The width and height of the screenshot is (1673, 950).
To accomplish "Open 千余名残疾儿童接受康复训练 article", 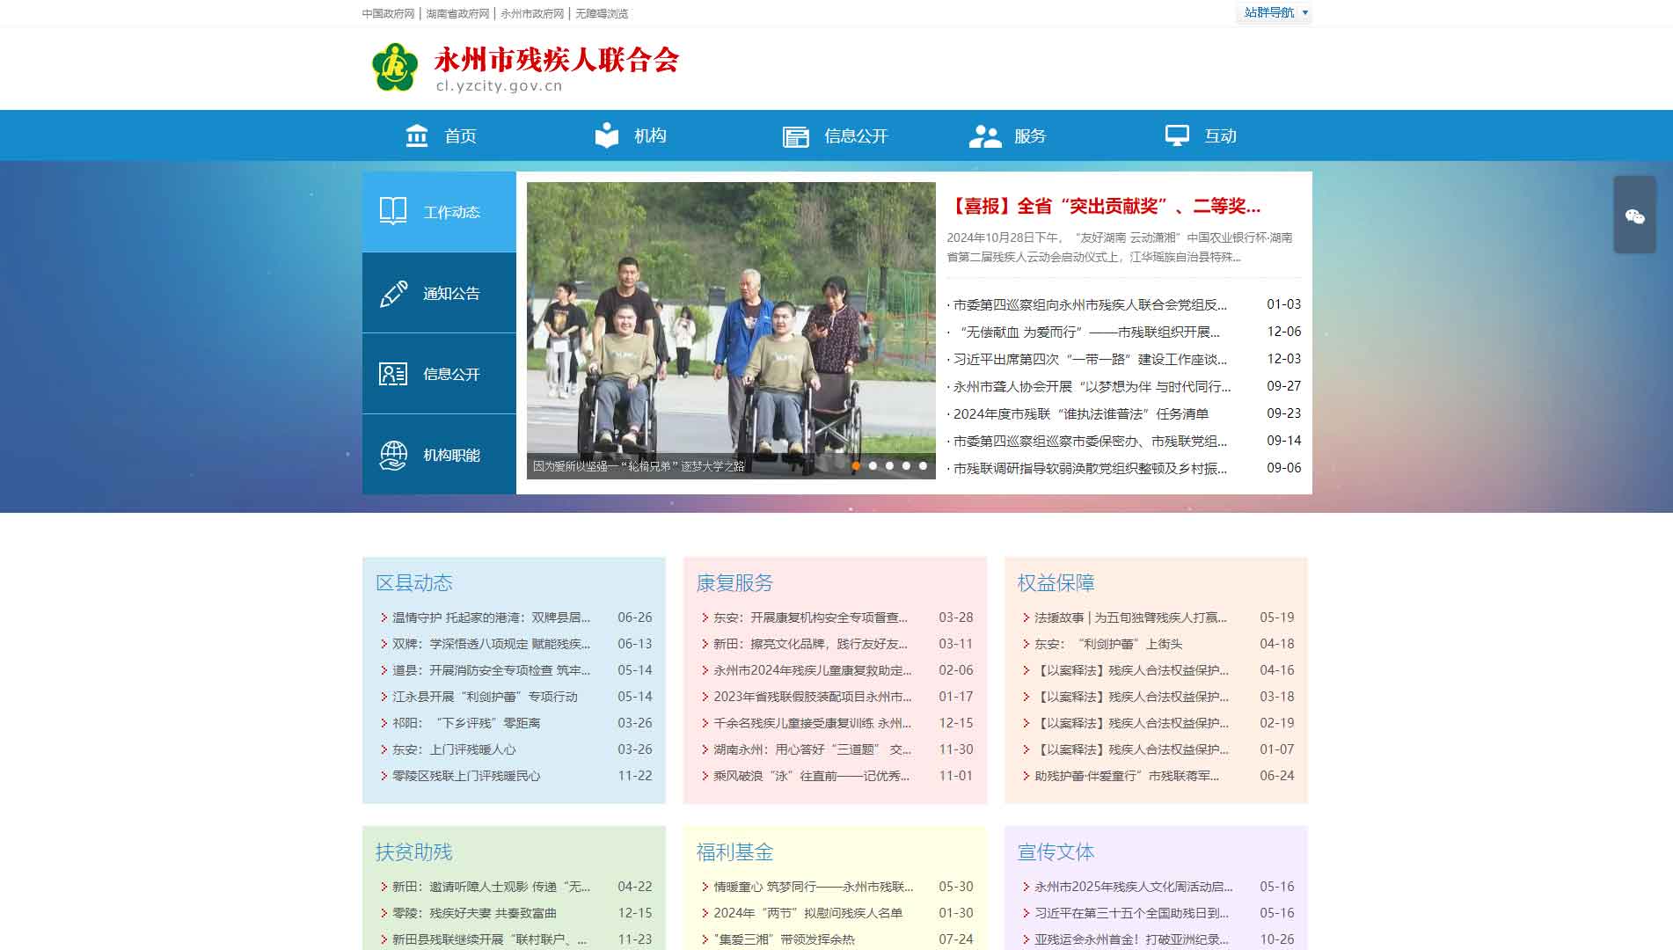I will (x=812, y=723).
